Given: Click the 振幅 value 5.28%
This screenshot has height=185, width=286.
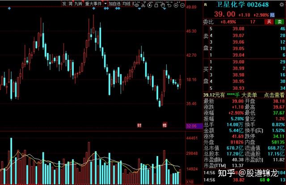Looking at the screenshot, I should [x=237, y=119].
